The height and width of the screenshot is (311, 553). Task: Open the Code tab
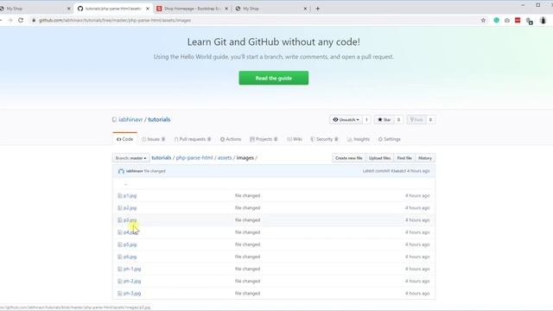(x=124, y=139)
